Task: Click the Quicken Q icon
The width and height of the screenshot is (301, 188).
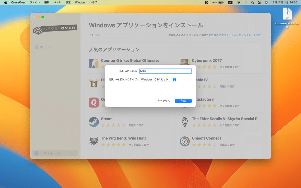Action: tap(94, 103)
